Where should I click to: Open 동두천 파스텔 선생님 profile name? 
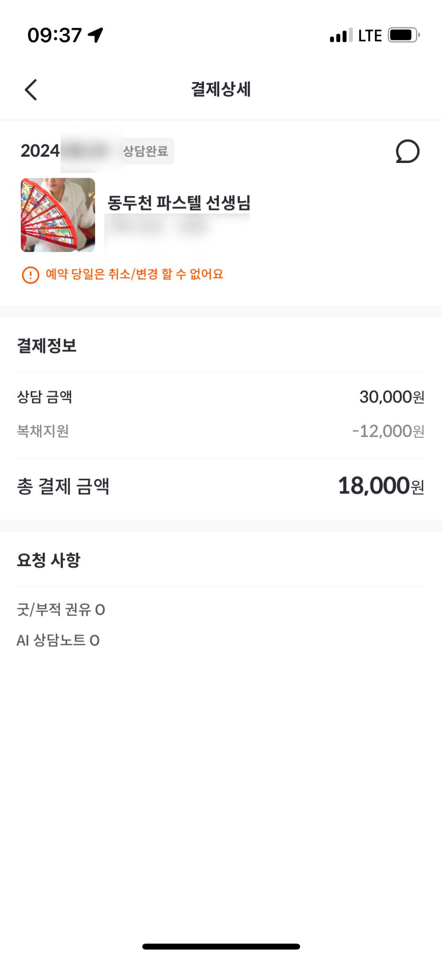(x=179, y=203)
